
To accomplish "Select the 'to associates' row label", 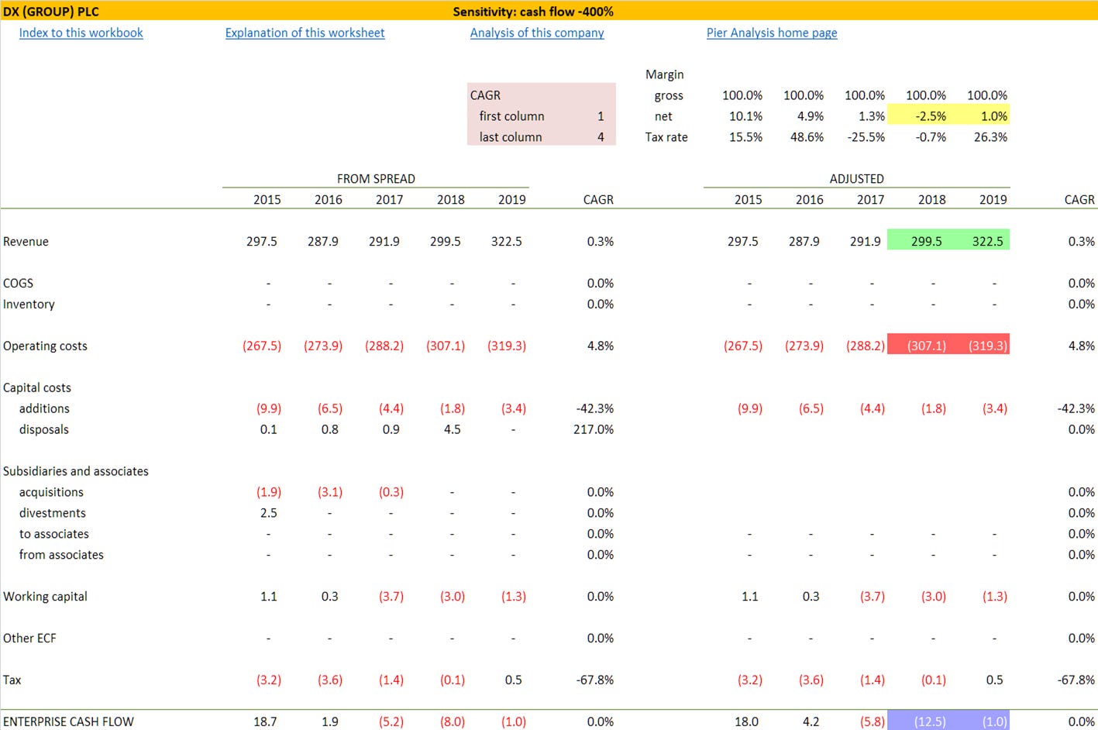I will (x=54, y=534).
